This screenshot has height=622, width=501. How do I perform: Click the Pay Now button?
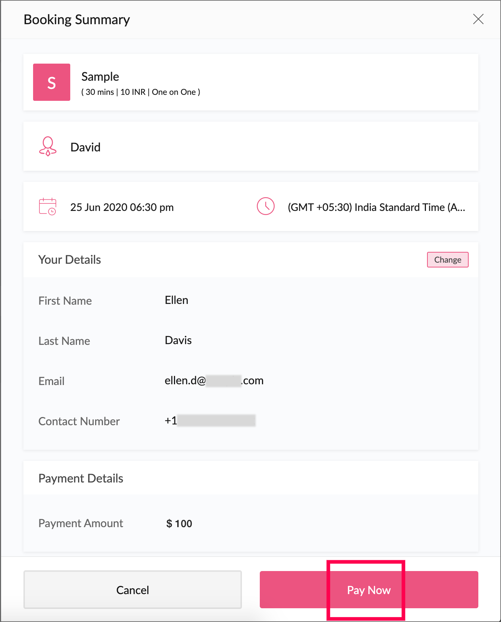(x=369, y=590)
